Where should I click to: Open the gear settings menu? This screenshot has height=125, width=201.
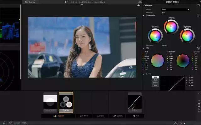(66, 2)
